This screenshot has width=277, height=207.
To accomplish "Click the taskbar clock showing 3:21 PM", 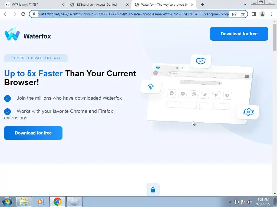I will [263, 202].
